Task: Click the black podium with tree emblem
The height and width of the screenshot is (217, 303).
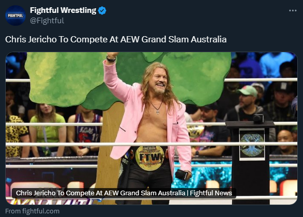Action: 251,163
